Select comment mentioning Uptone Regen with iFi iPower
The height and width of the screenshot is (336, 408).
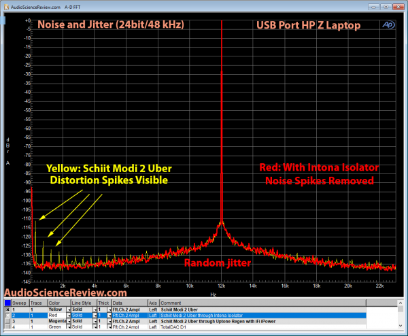click(x=218, y=322)
